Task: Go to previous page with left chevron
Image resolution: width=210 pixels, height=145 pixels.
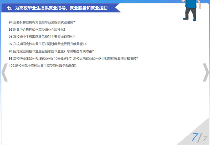Action: click(x=4, y=72)
